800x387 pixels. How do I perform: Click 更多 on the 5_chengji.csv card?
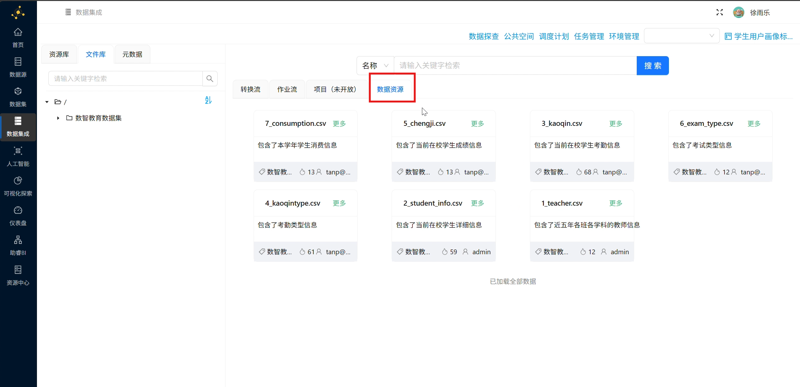[x=478, y=124]
